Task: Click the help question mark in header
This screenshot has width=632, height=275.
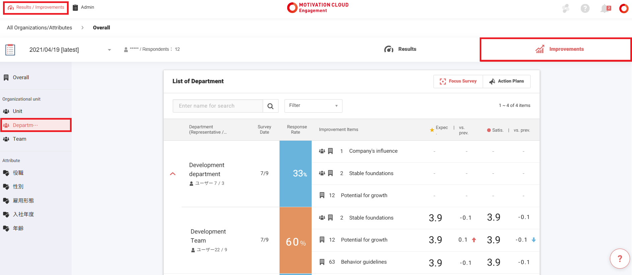Action: (585, 8)
